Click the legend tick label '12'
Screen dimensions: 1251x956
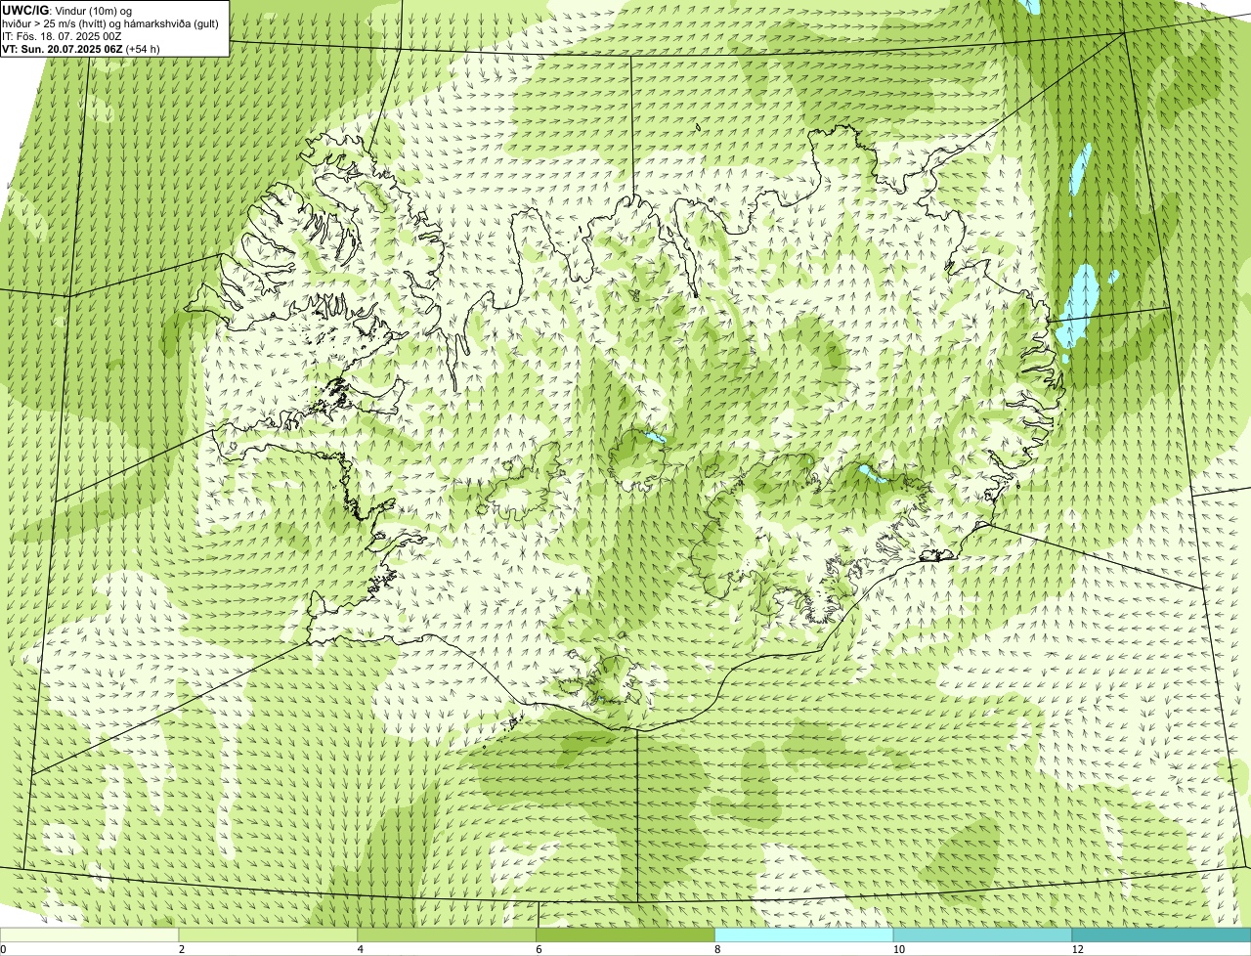1077,949
